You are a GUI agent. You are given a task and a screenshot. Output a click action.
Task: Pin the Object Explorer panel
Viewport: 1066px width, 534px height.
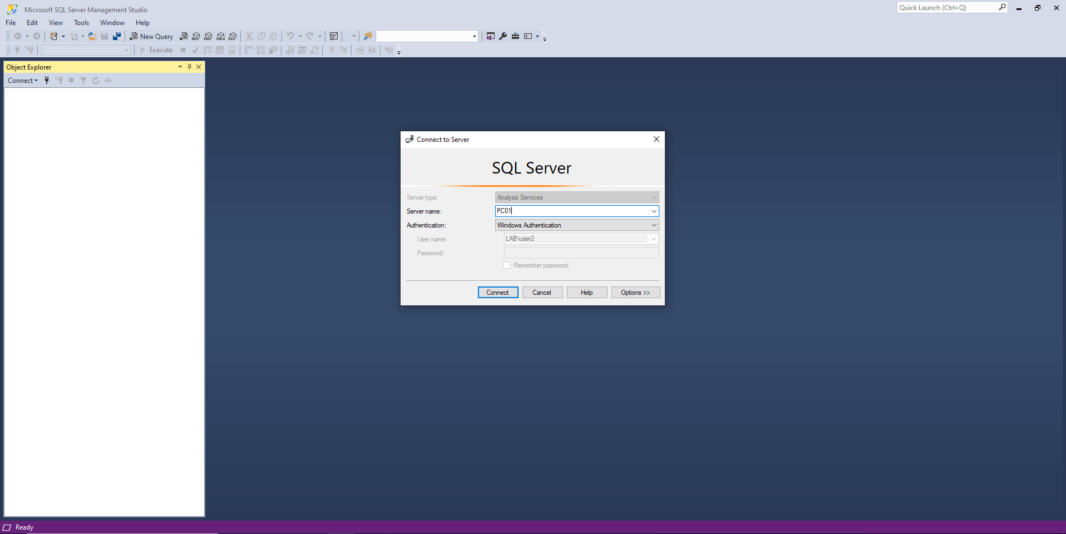(189, 67)
